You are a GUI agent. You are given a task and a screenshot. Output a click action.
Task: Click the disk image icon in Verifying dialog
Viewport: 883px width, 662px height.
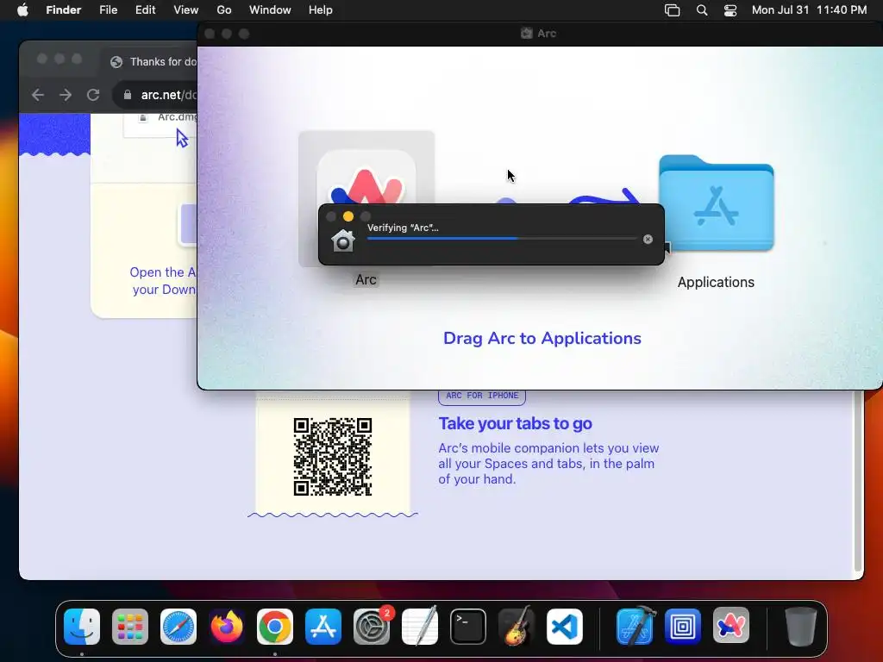[x=343, y=241]
